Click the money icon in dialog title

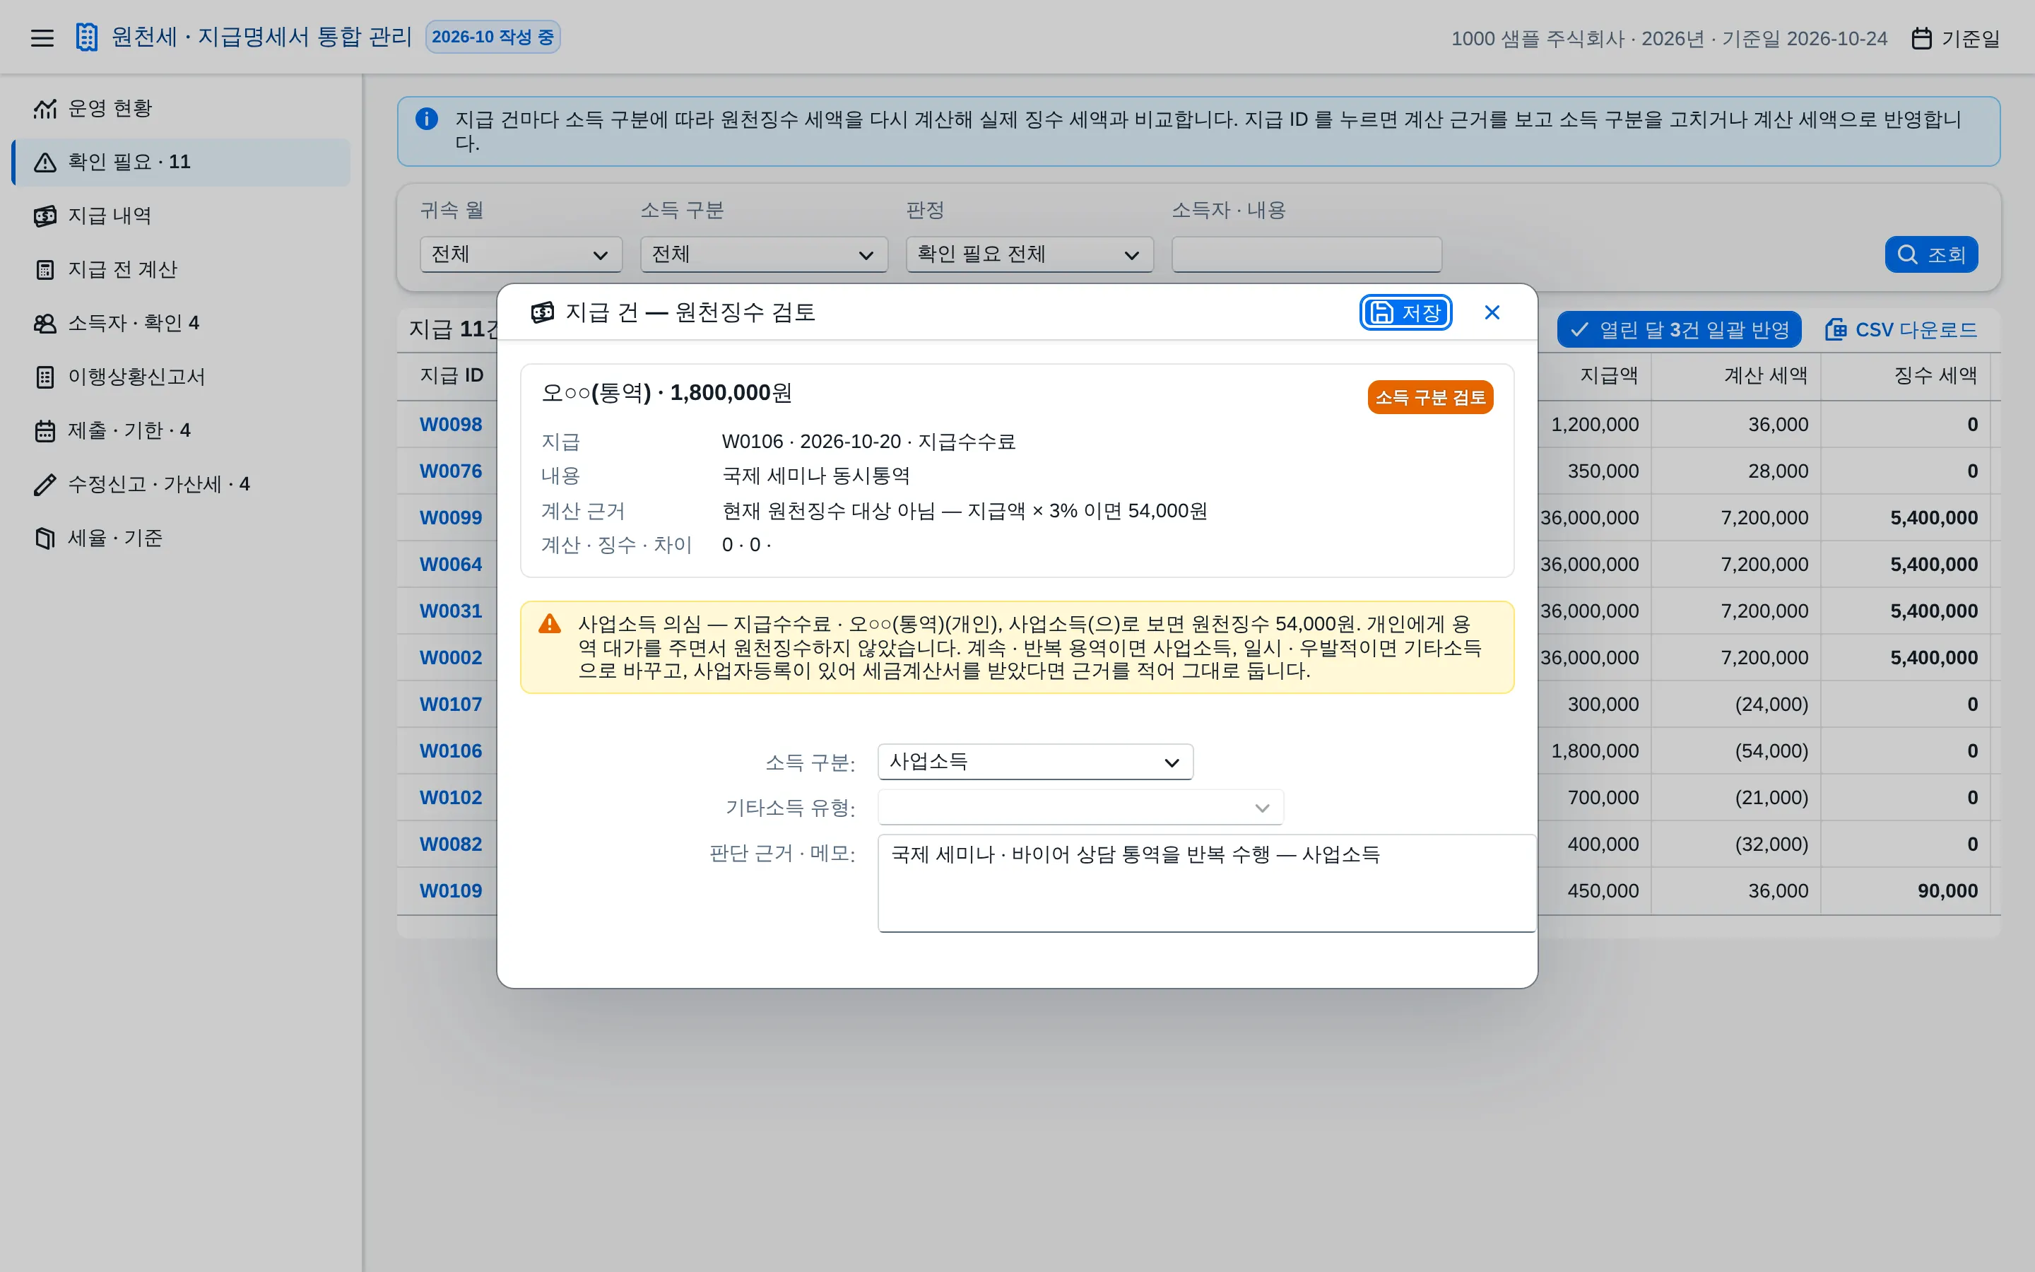coord(543,313)
